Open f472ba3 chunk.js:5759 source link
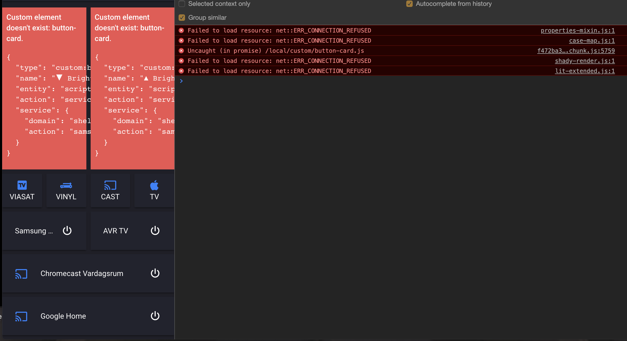This screenshot has width=627, height=341. 576,51
